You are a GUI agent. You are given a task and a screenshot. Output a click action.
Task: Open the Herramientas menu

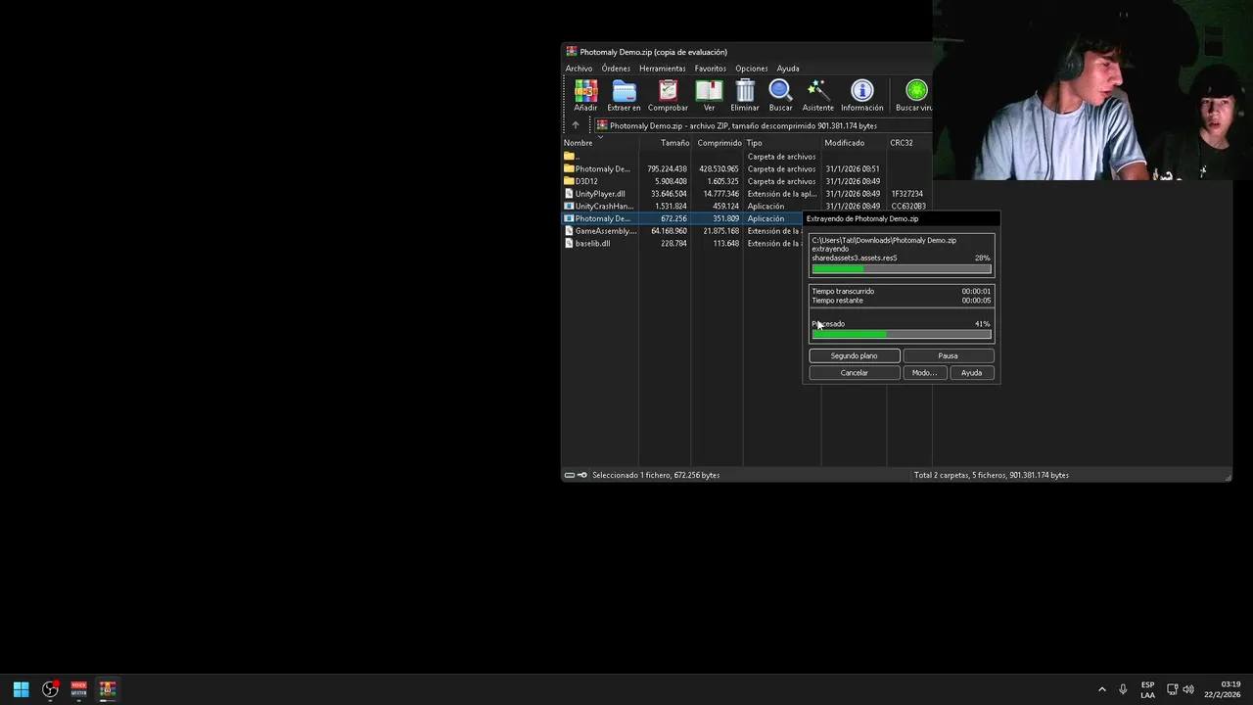click(x=663, y=69)
